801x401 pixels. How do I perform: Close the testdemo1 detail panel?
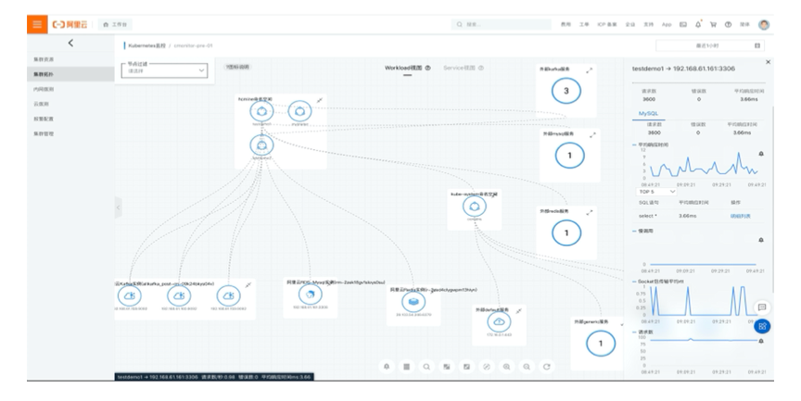[768, 62]
